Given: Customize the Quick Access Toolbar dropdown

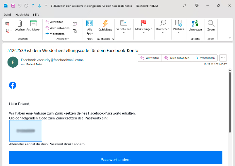Looking at the screenshot, I should tap(46, 6).
